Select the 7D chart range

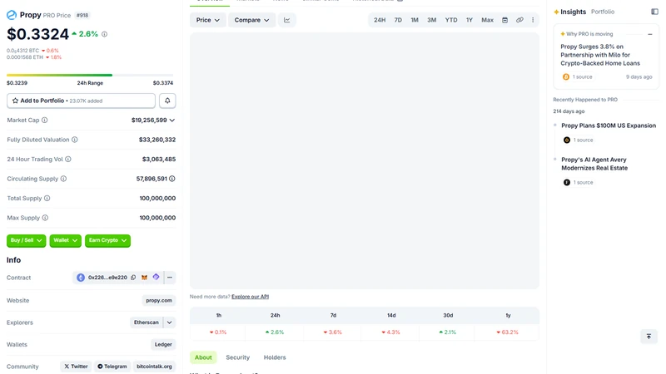[398, 20]
